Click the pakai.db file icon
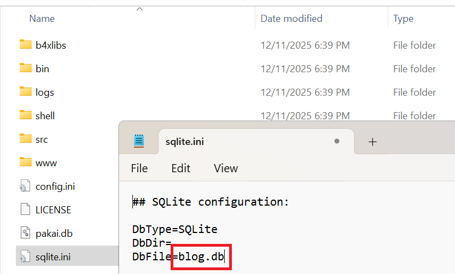 (x=25, y=234)
